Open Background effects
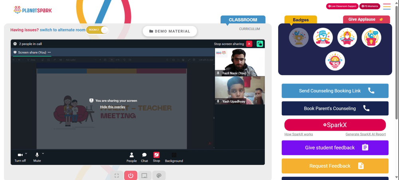This screenshot has width=399, height=180. pyautogui.click(x=174, y=157)
